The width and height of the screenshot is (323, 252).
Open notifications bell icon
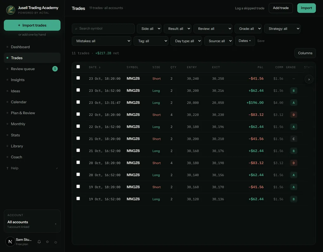click(x=39, y=242)
